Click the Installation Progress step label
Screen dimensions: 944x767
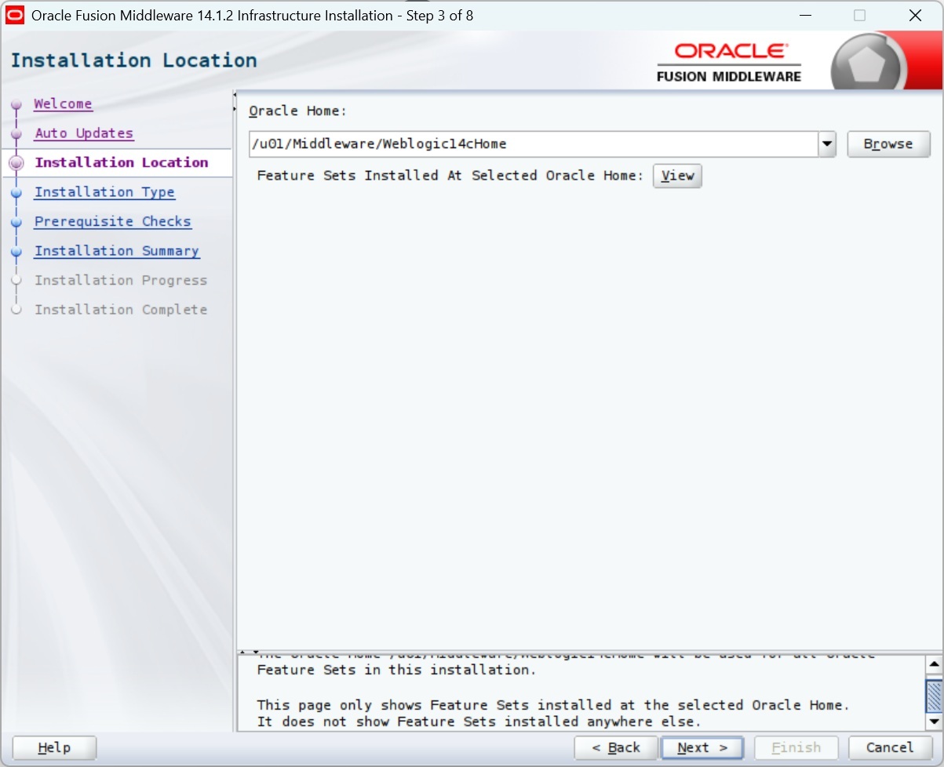(x=121, y=280)
